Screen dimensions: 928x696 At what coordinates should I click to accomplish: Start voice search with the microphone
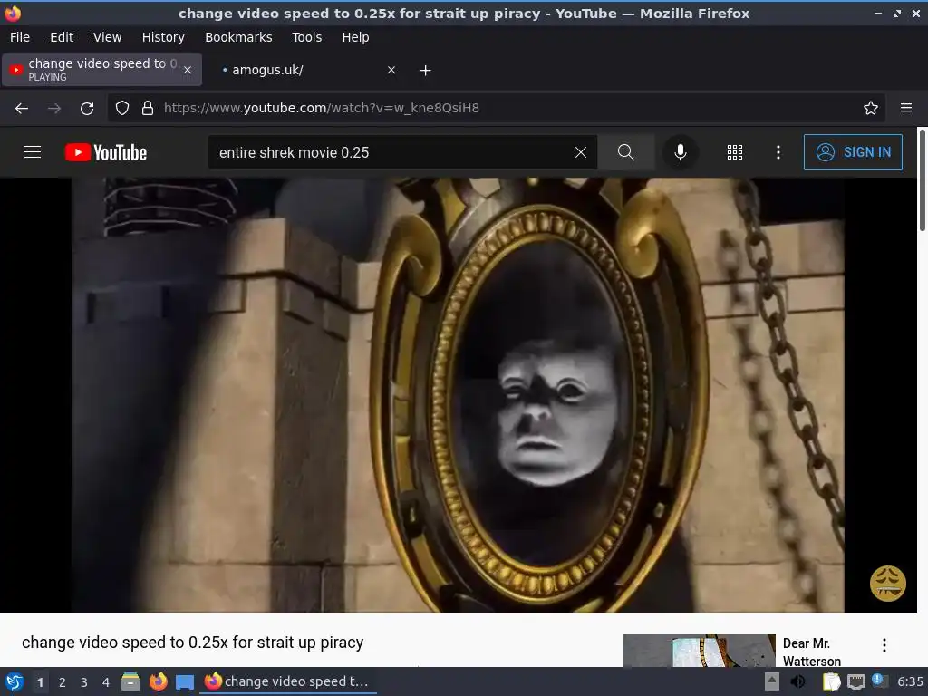pyautogui.click(x=681, y=152)
